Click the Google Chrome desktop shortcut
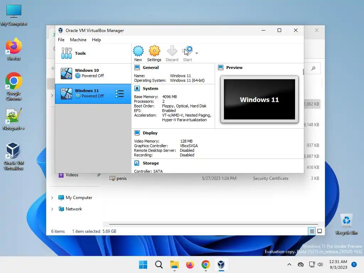This screenshot has height=273, width=364. tap(14, 86)
